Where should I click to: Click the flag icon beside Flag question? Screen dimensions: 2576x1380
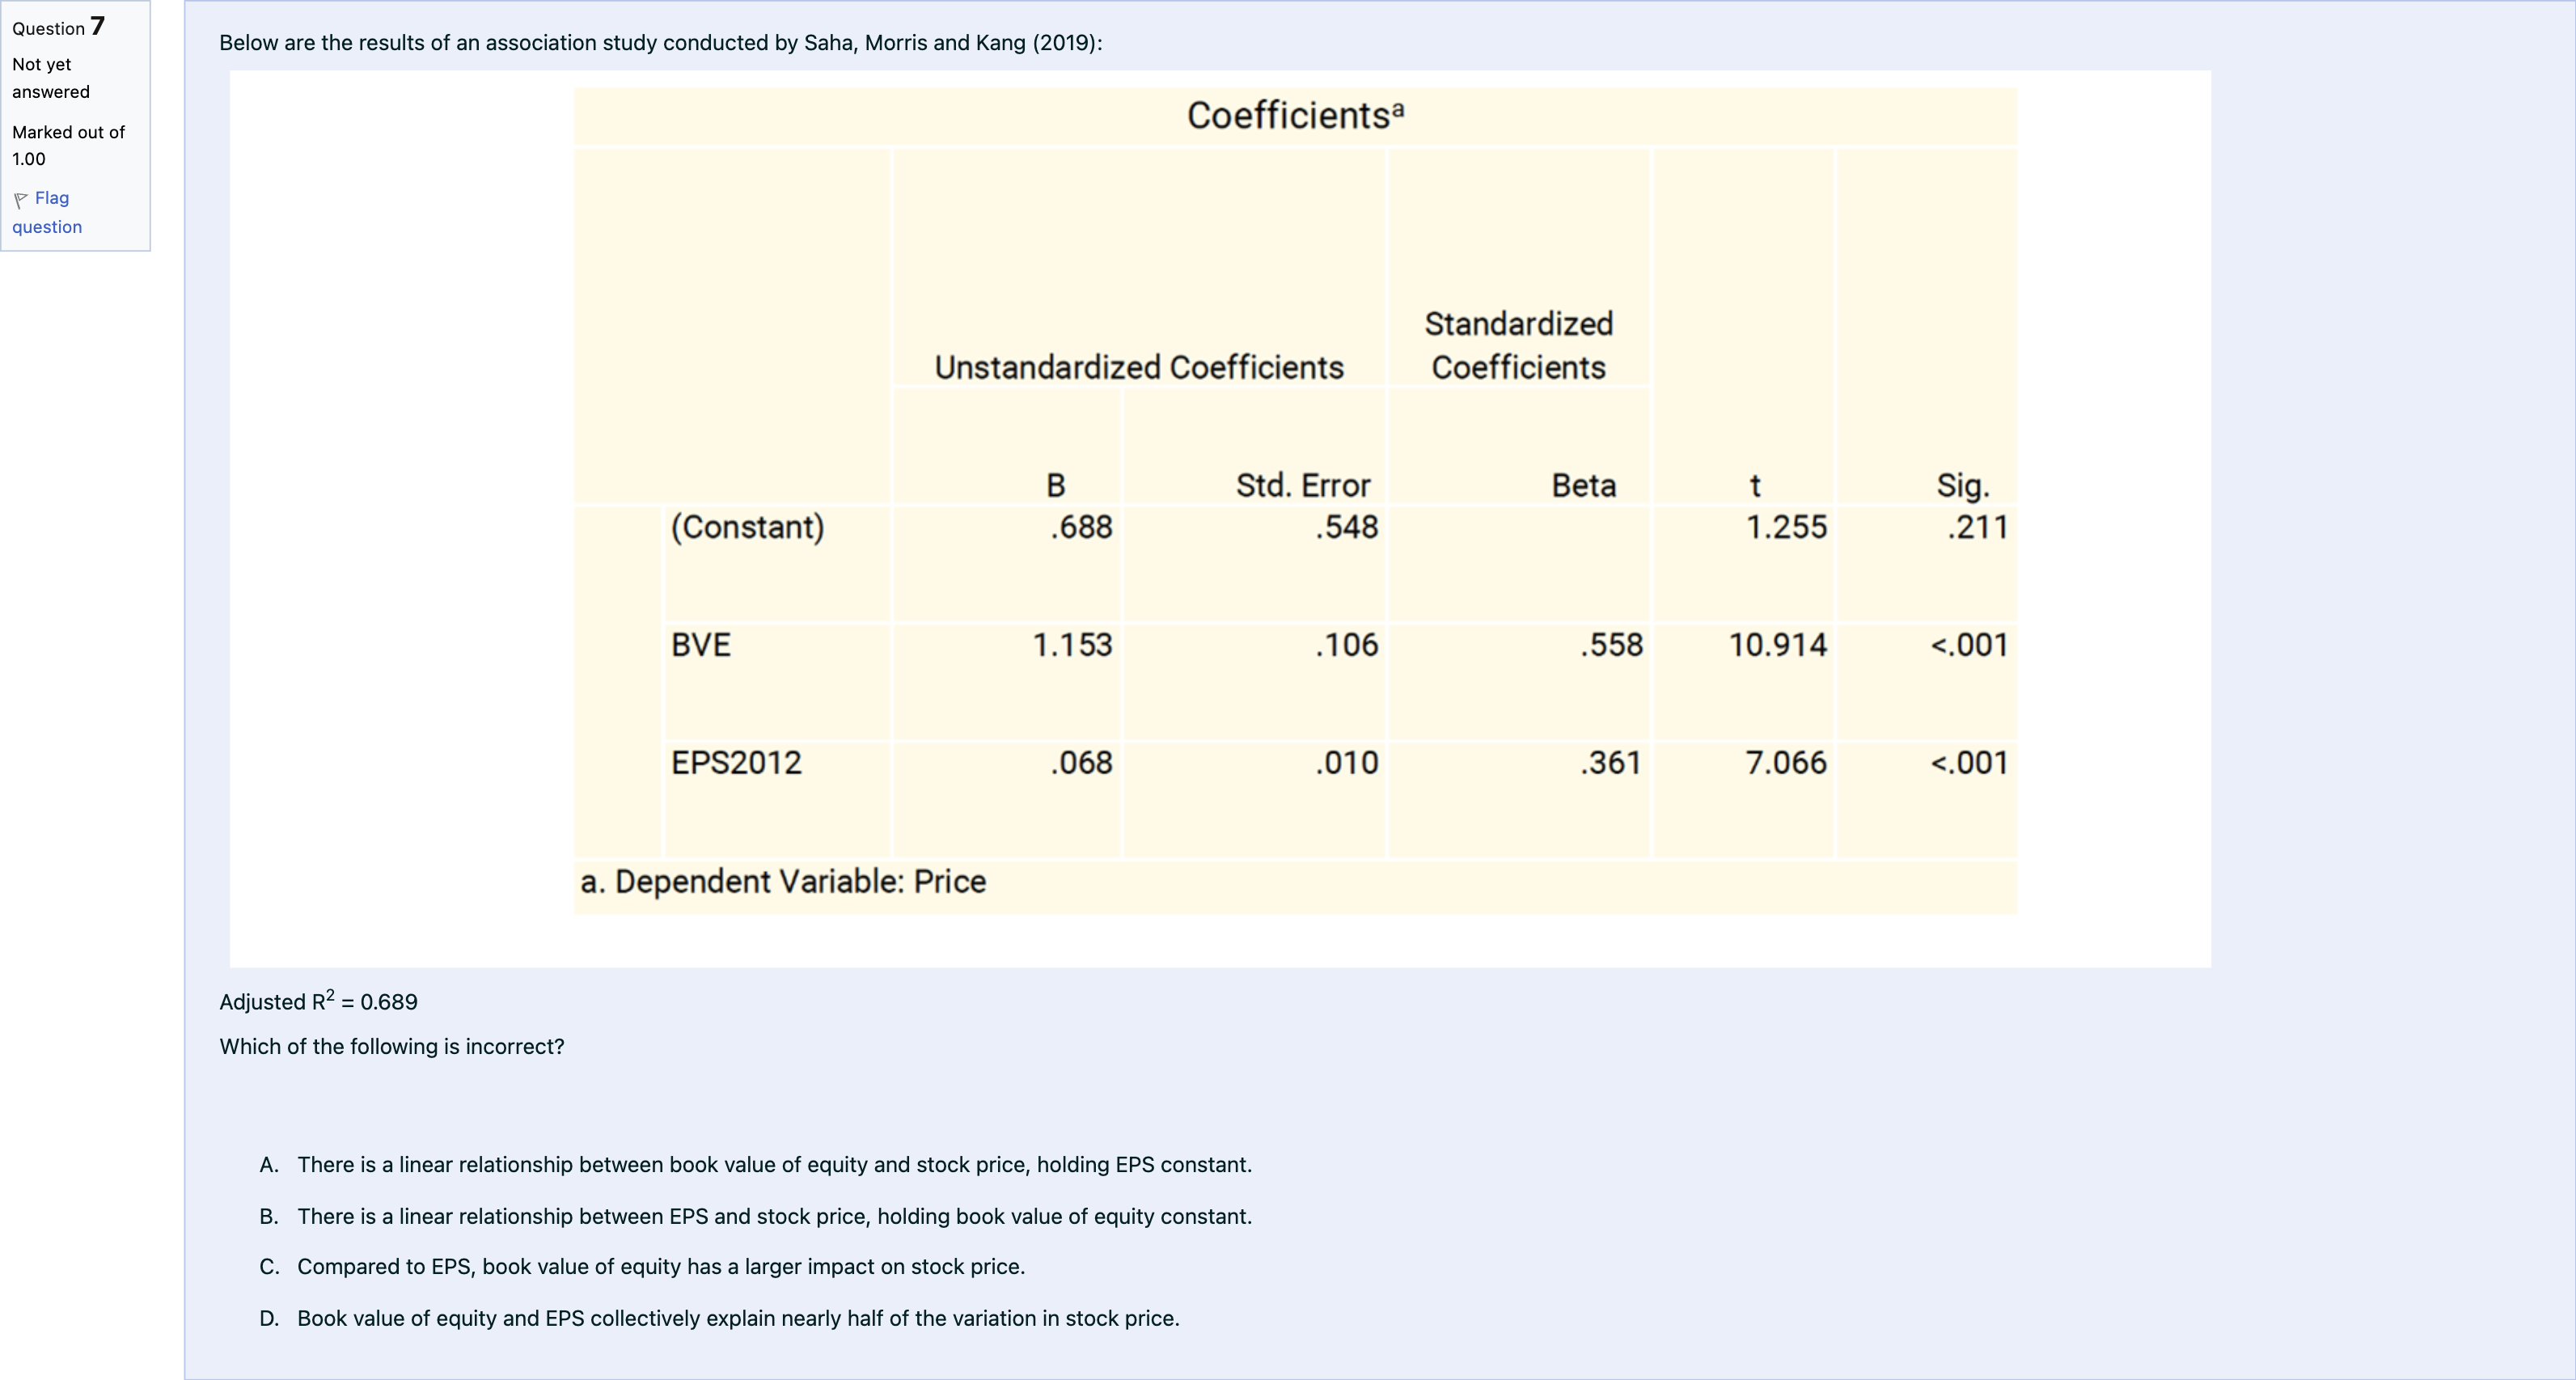[x=20, y=200]
